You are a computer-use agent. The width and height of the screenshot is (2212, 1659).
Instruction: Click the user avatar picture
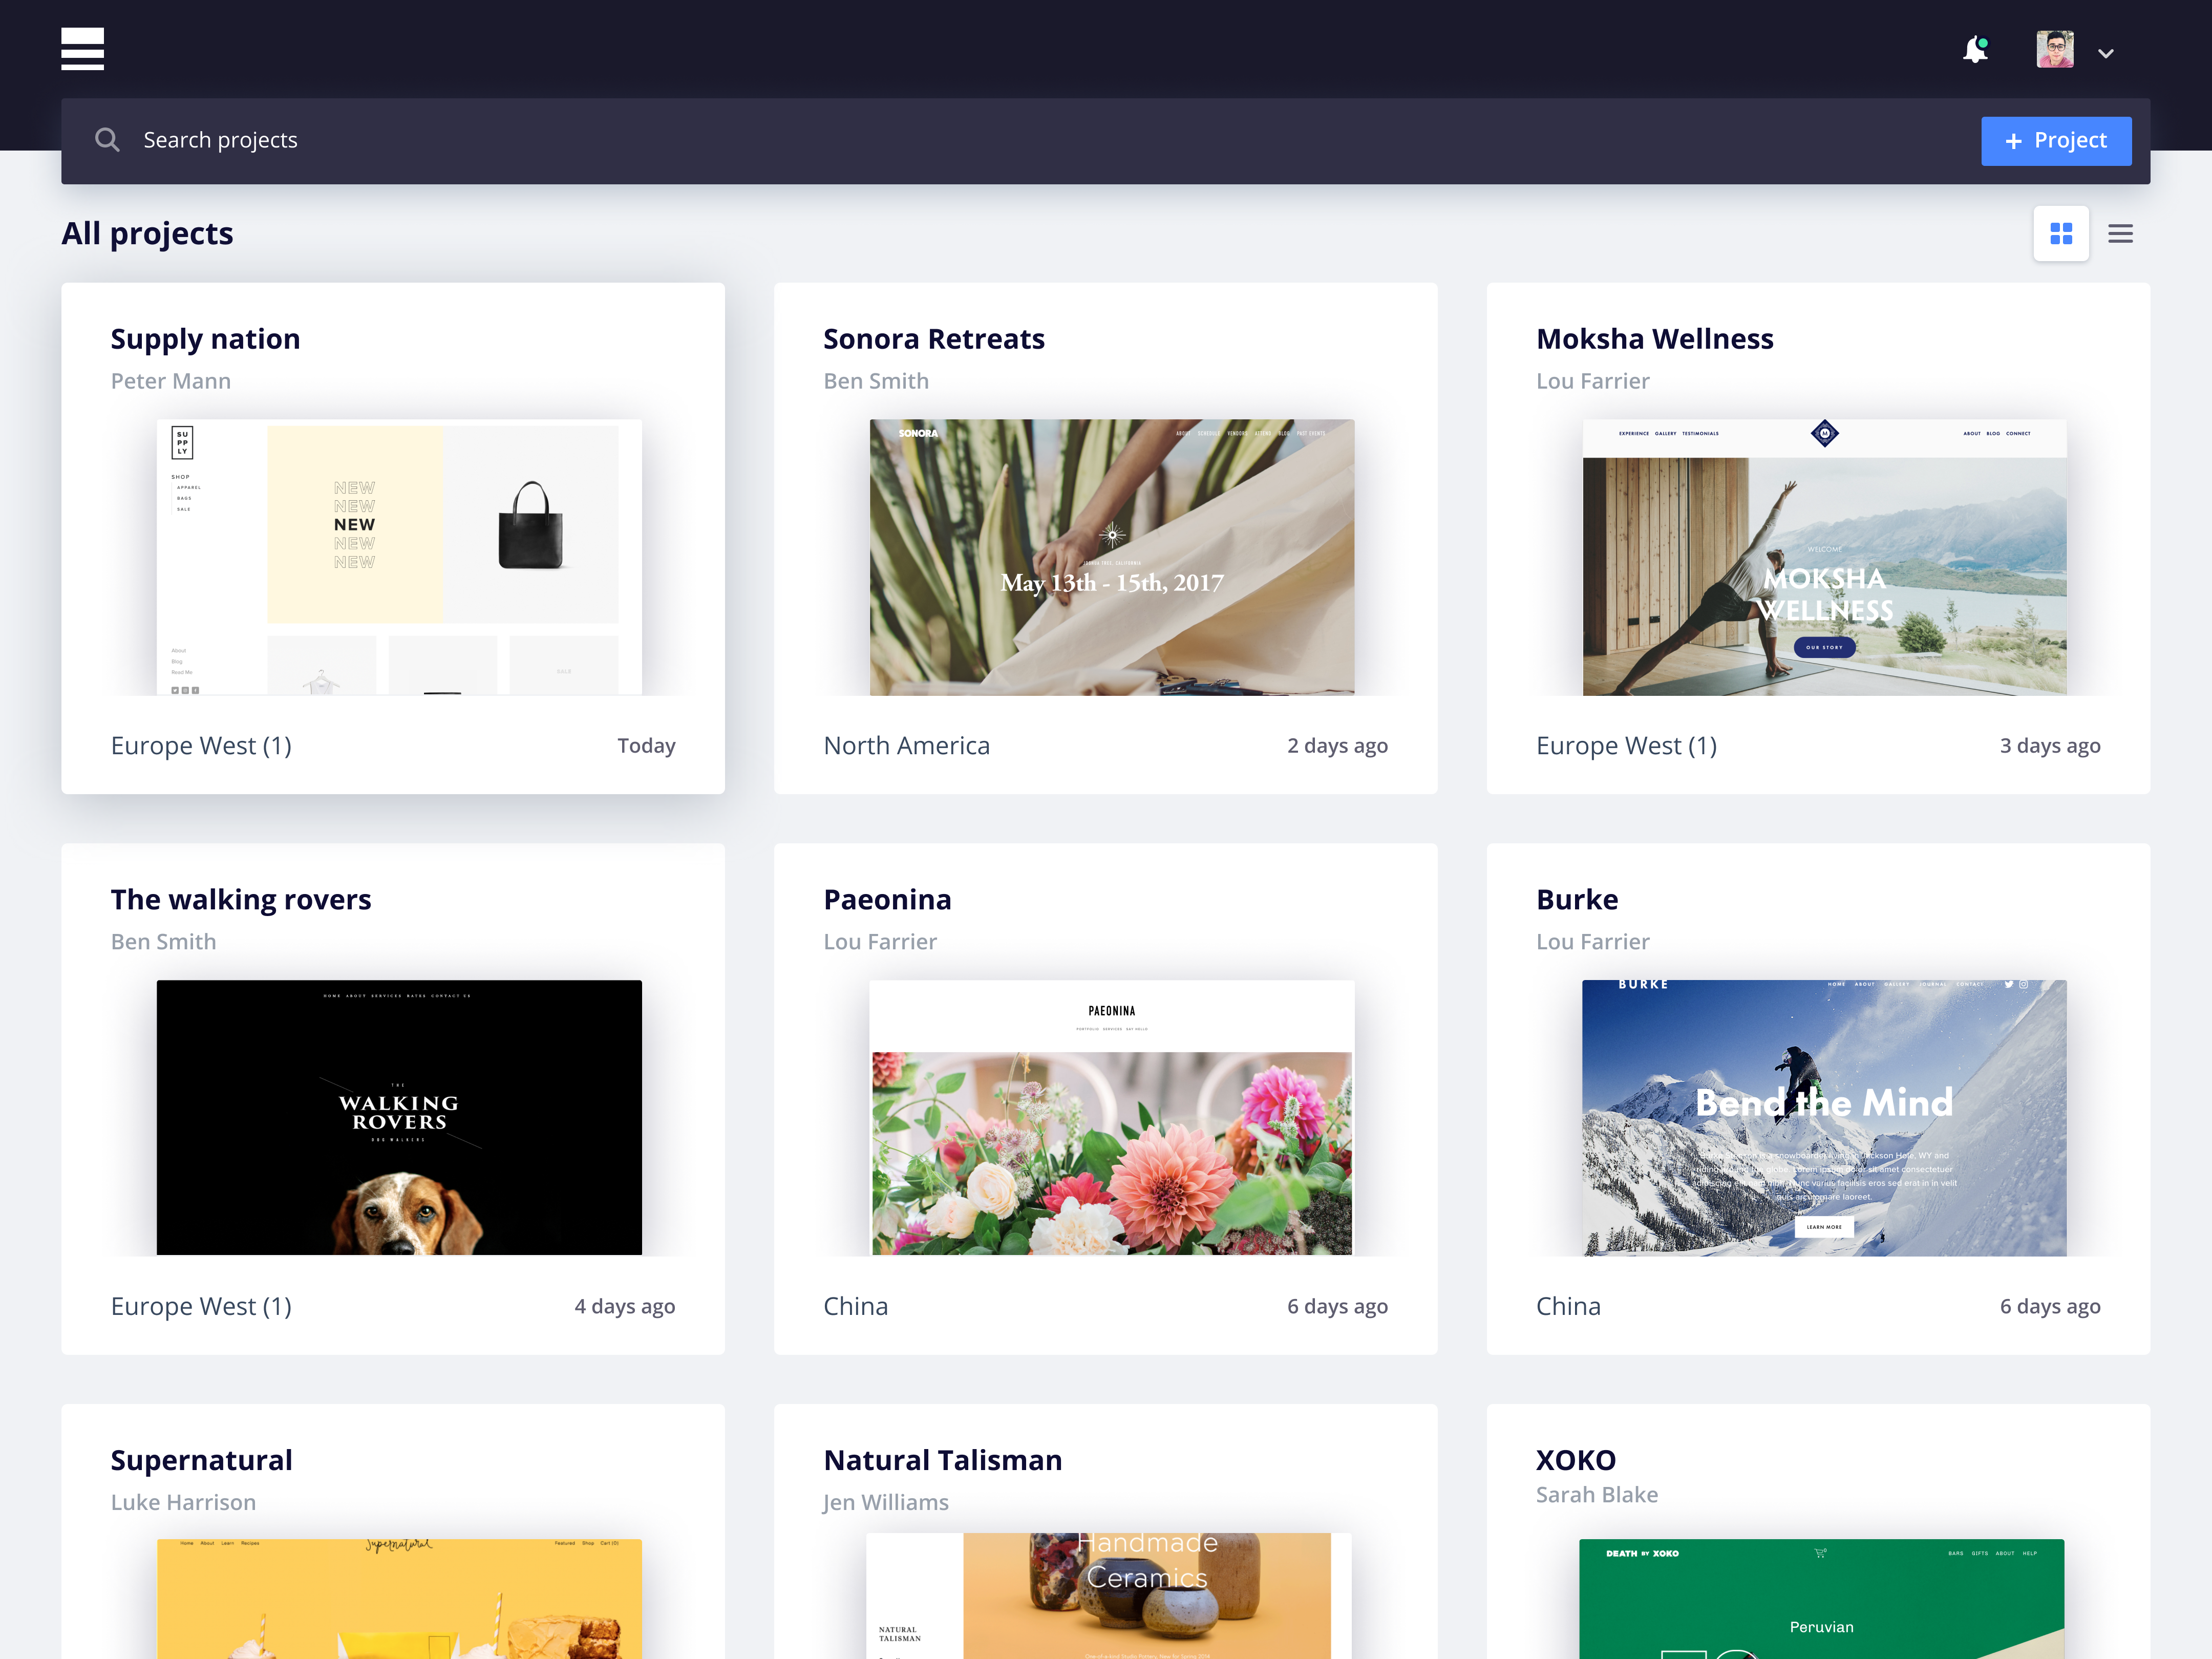click(x=2054, y=49)
